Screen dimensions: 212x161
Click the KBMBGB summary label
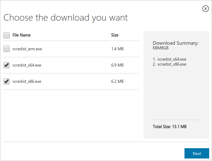point(161,48)
